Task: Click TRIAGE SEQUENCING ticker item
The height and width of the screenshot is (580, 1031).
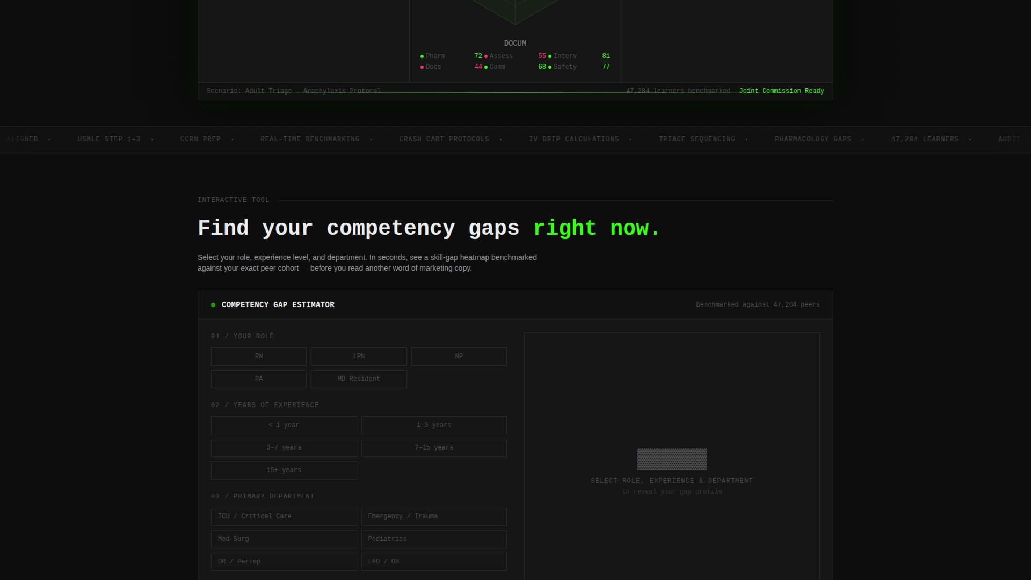Action: coord(697,139)
